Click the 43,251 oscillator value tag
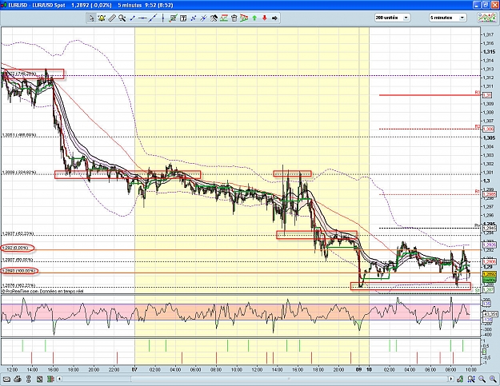This screenshot has height=386, width=500. pos(492,314)
